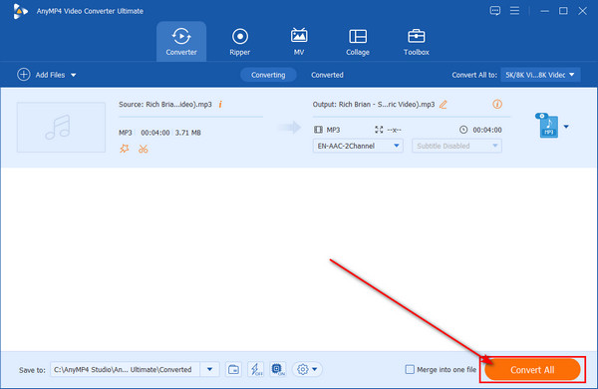Maximize the AnyMP4 window
Viewport: 598px width, 389px height.
pos(563,11)
